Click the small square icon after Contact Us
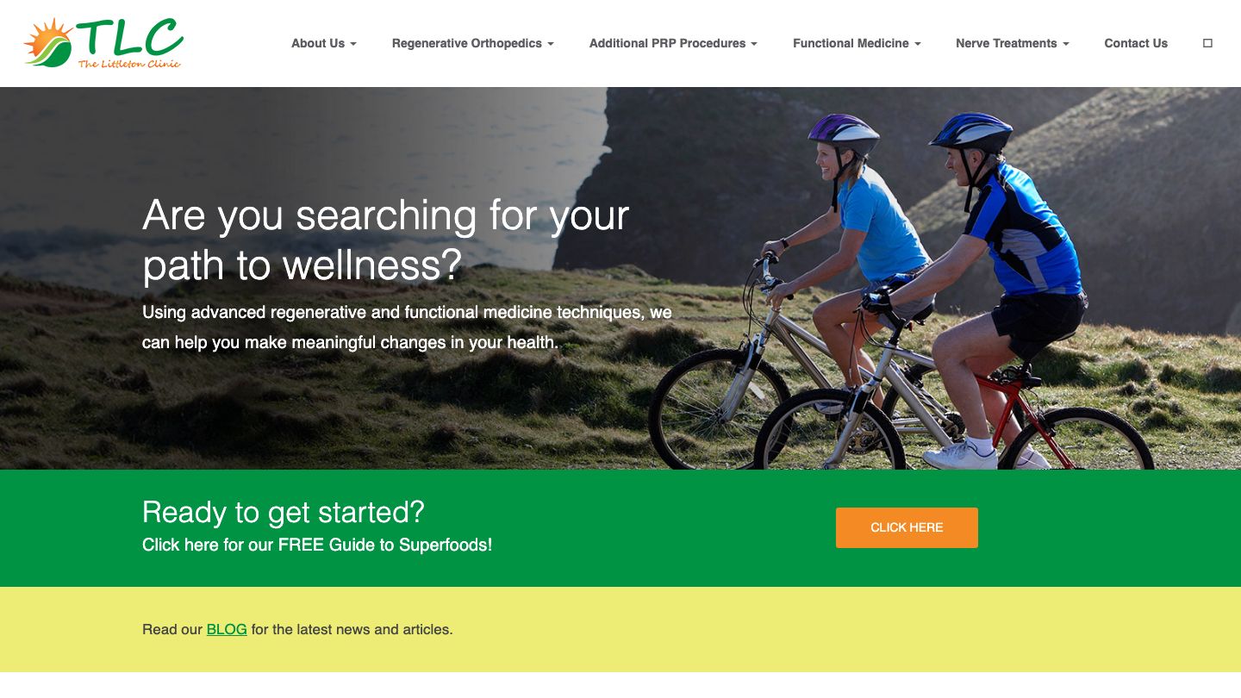 click(1207, 43)
